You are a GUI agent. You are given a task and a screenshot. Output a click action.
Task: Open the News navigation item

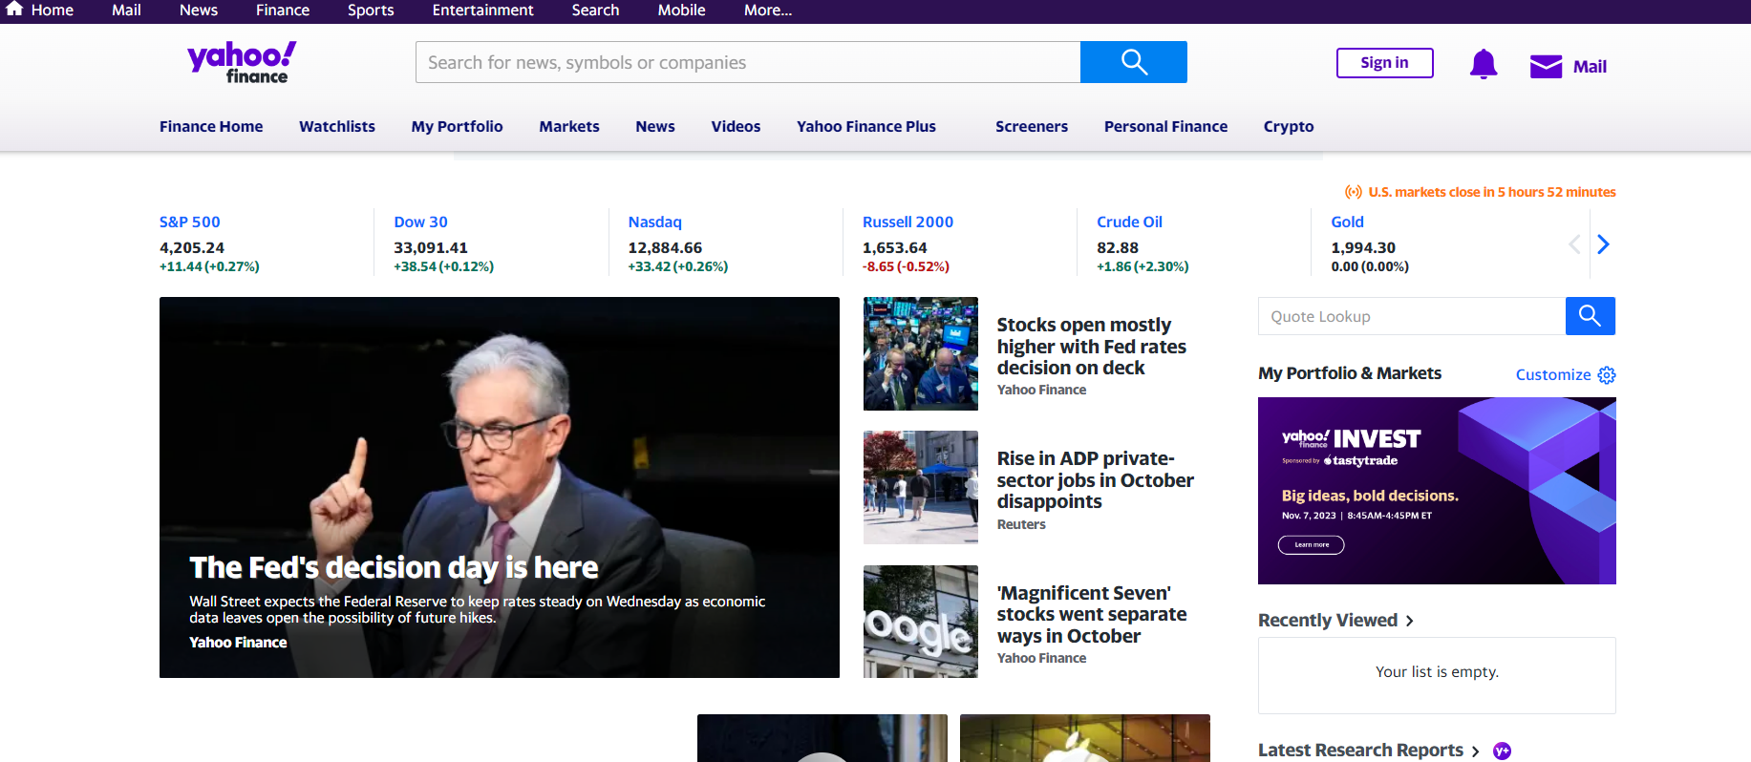click(655, 126)
